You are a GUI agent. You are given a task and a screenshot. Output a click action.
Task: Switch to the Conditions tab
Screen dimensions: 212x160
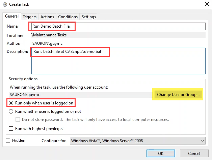click(68, 17)
